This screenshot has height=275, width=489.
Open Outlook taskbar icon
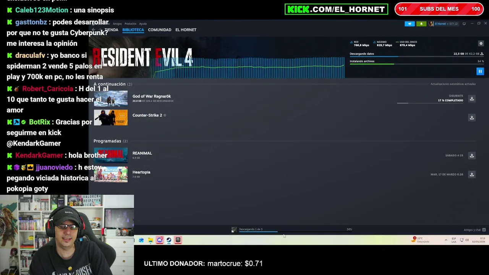coord(141,240)
